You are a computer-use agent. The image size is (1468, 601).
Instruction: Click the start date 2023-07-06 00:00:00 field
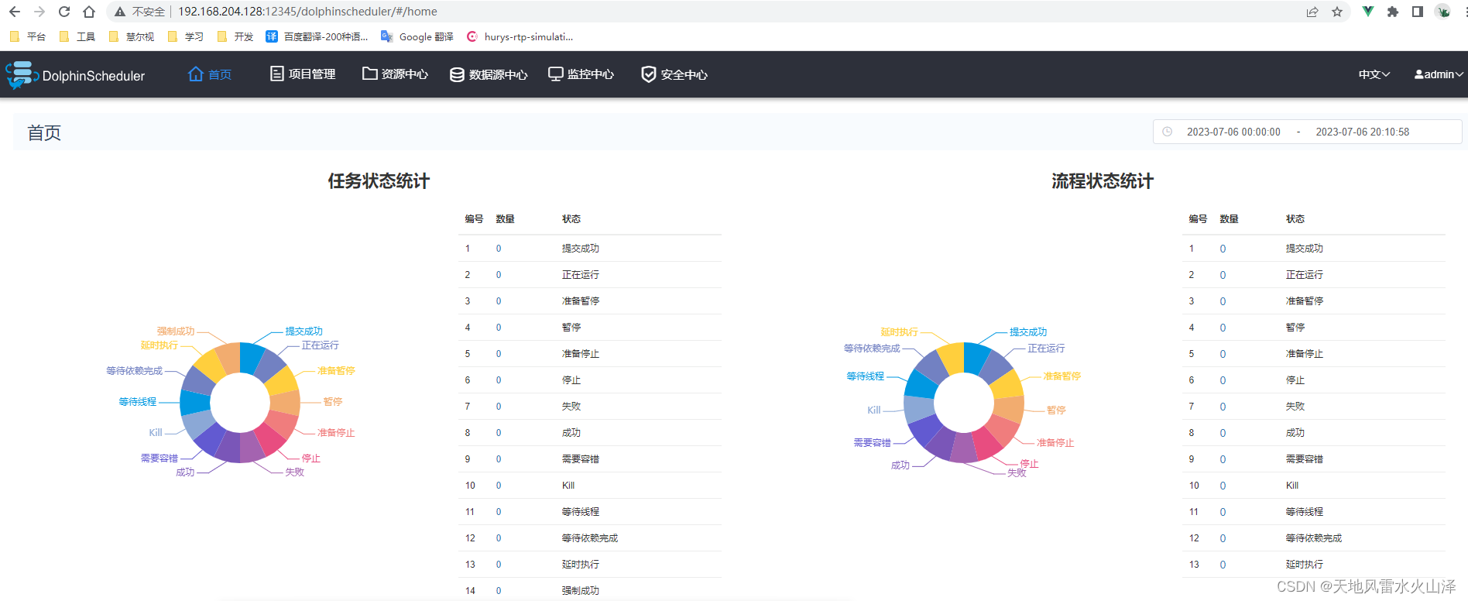pyautogui.click(x=1233, y=132)
